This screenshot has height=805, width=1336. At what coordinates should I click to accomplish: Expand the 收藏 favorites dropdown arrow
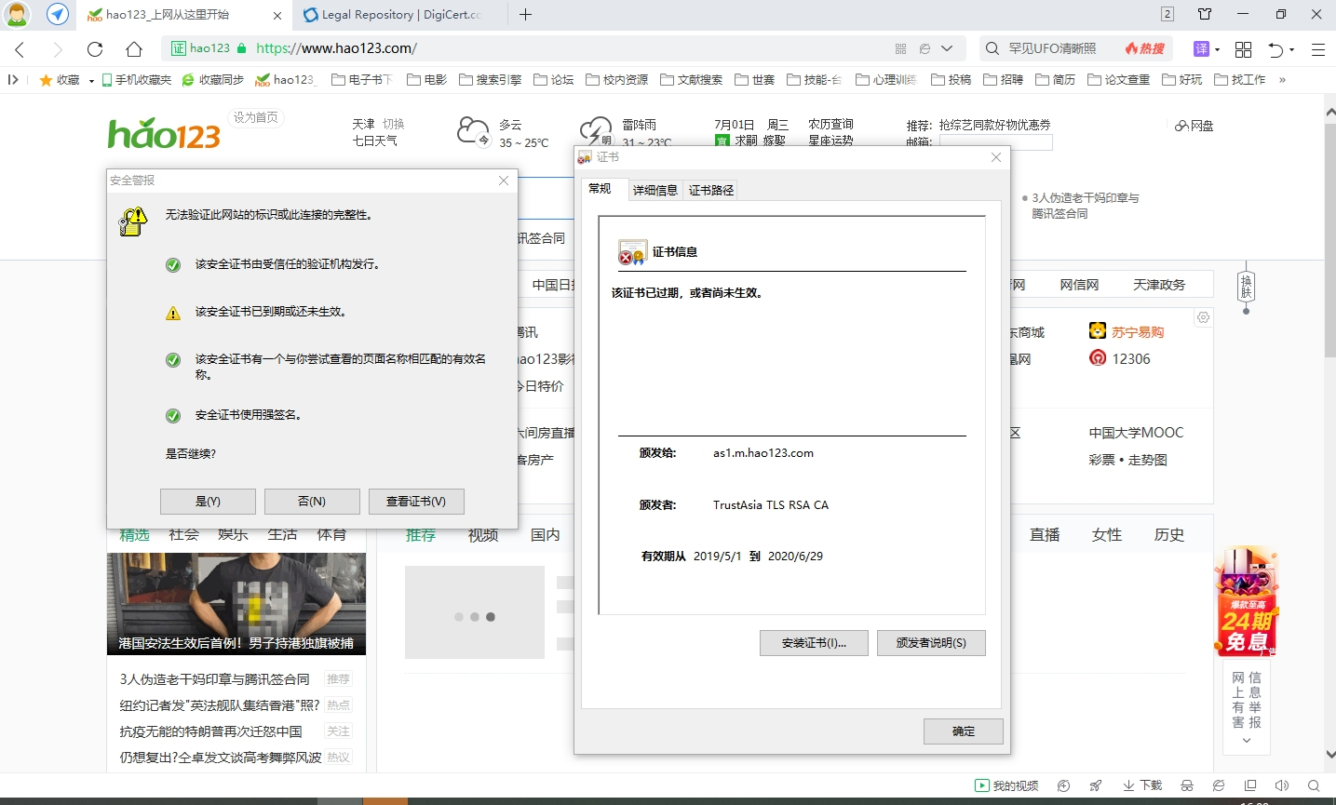[x=91, y=81]
